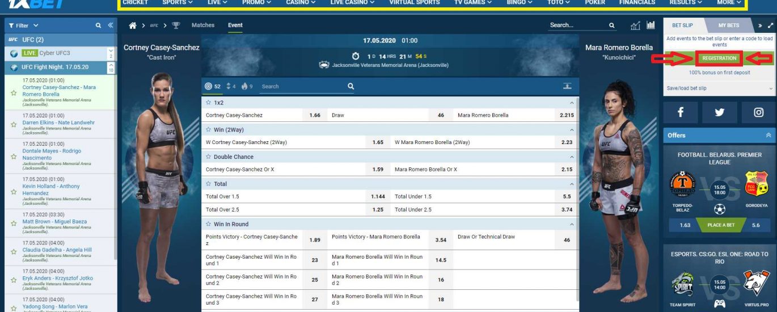777x312 pixels.
Task: Open the Twitter social icon
Action: [719, 112]
